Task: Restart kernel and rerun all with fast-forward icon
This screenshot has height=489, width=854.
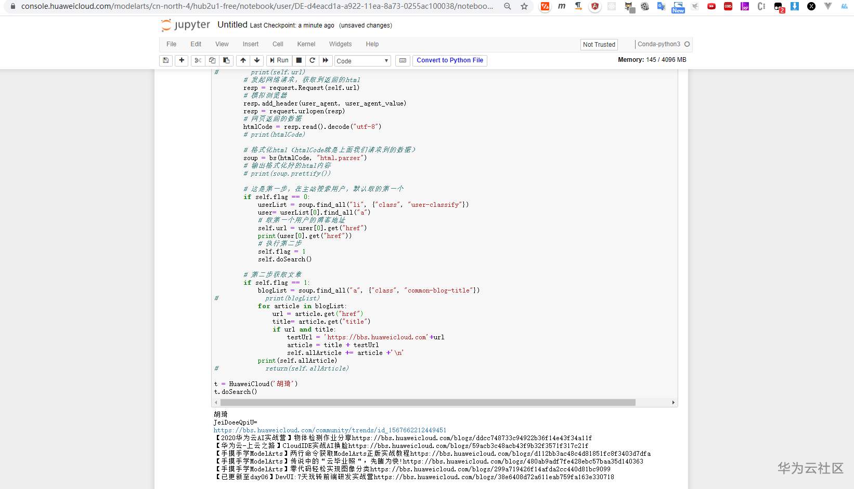Action: 326,60
